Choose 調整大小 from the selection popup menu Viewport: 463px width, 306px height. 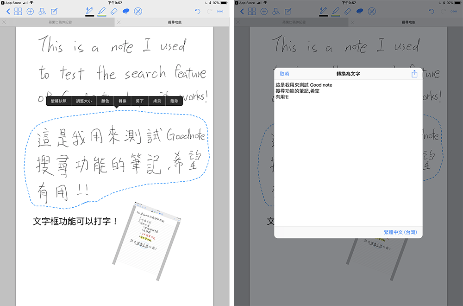tap(84, 101)
